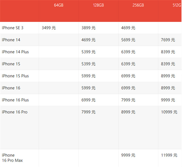Screen dimensions: 182x167
Task: Select the iPhone 14 row label
Action: pos(11,40)
